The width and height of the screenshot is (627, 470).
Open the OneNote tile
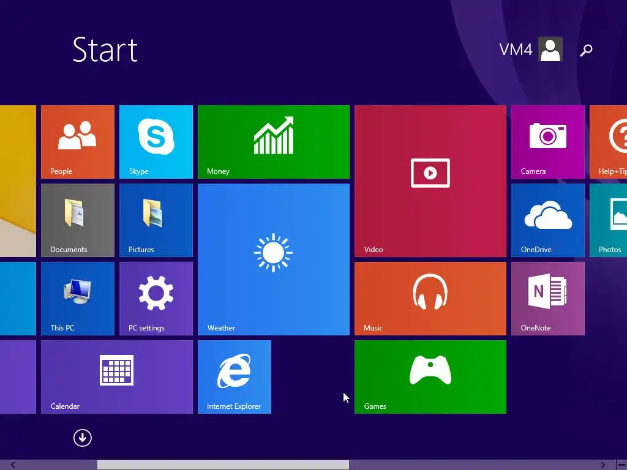click(548, 299)
